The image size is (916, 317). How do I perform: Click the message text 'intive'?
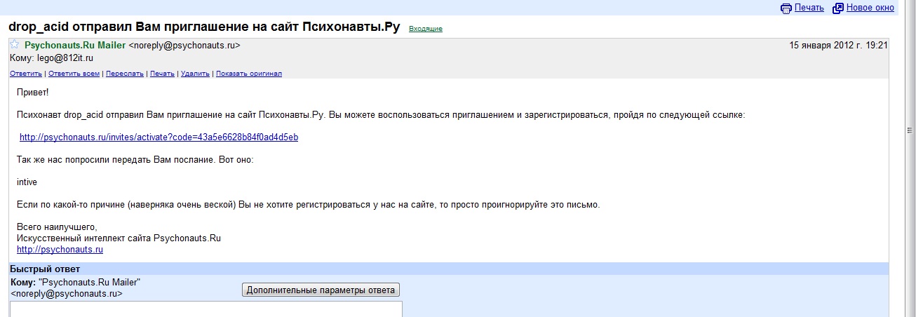[x=27, y=182]
